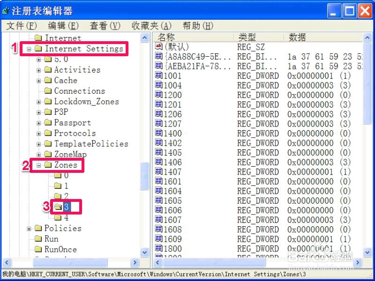
Task: Click the 1800 DWORD value icon
Action: pos(159,248)
